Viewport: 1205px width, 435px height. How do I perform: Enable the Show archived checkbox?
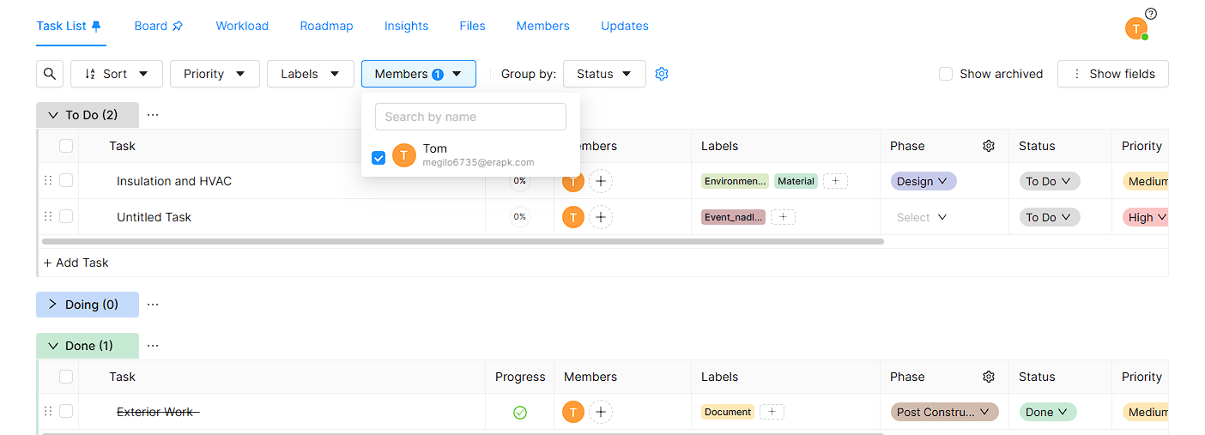(x=946, y=74)
